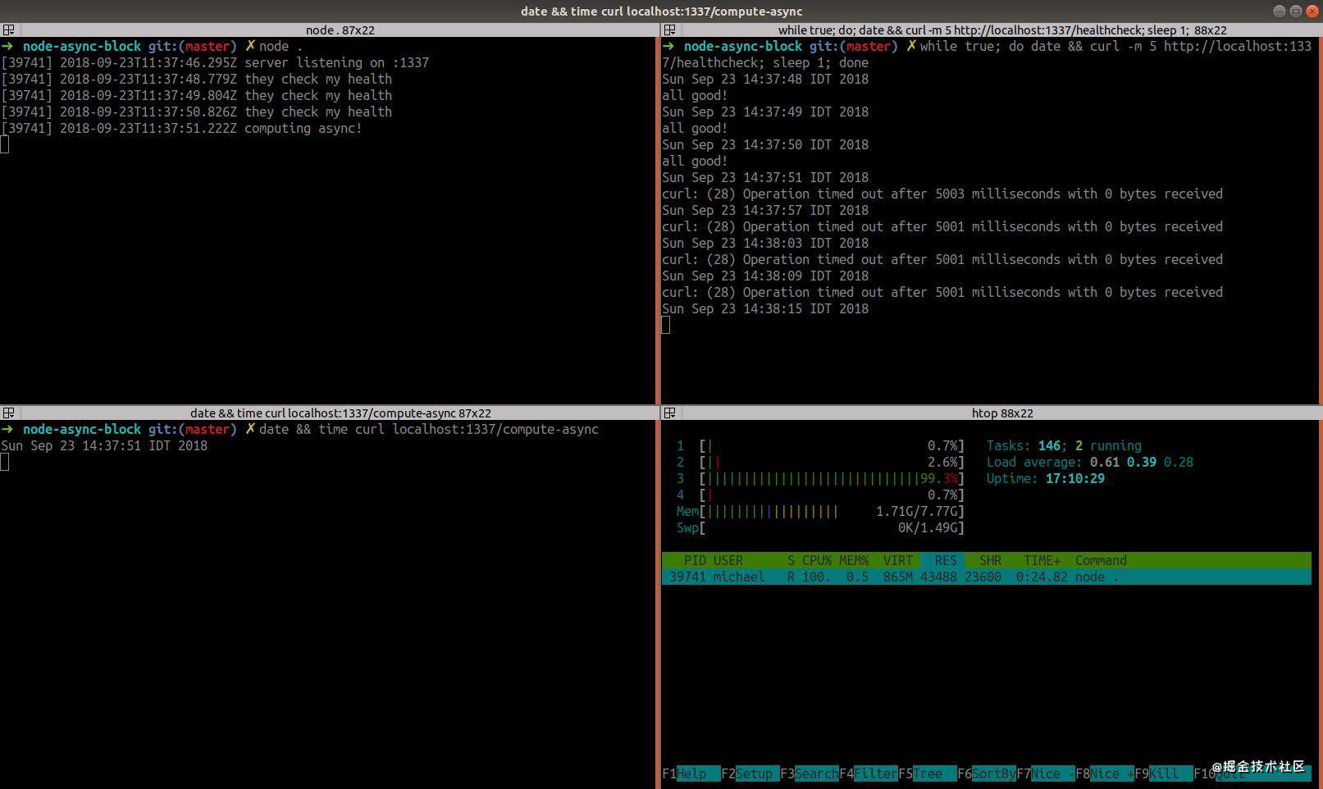The height and width of the screenshot is (789, 1323).
Task: Click the 11:37:48.779Z 'they check my health' line
Action: [x=197, y=79]
